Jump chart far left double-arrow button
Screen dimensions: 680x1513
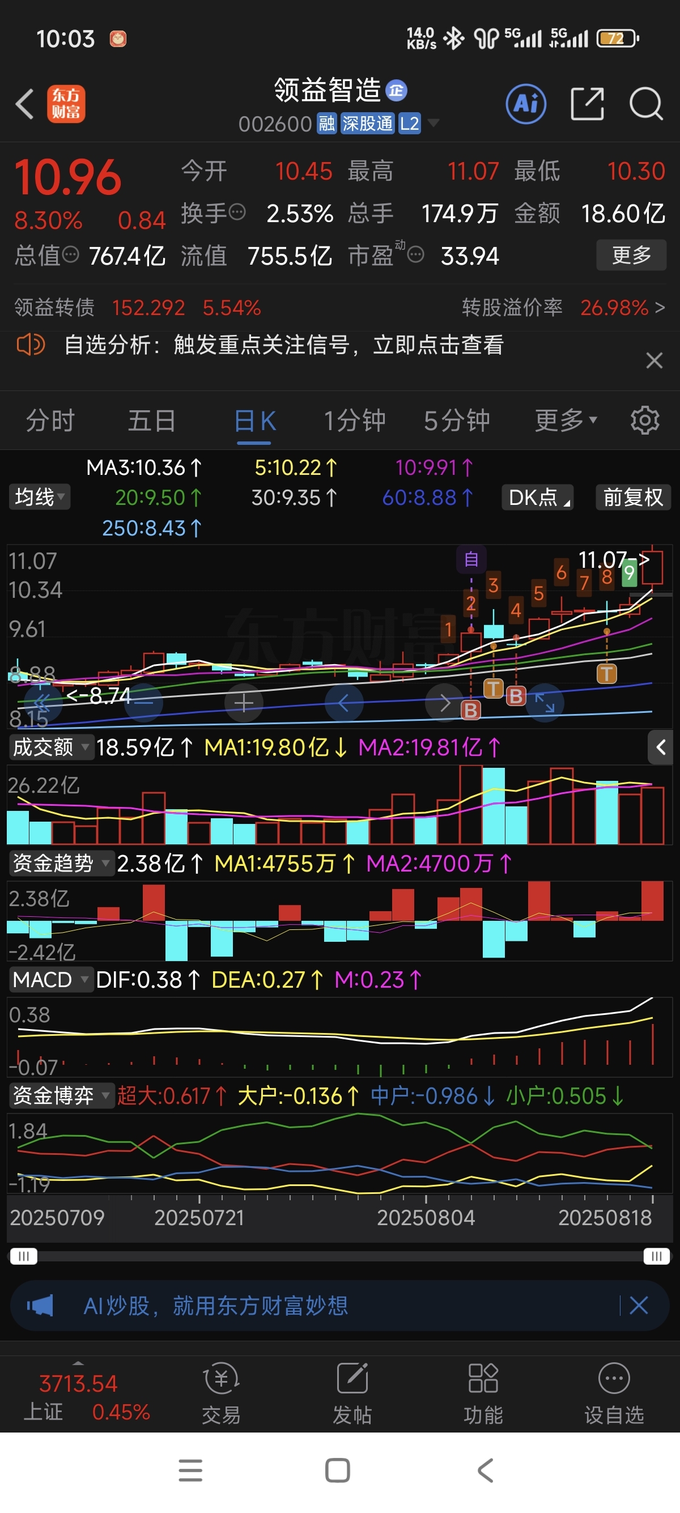point(42,703)
